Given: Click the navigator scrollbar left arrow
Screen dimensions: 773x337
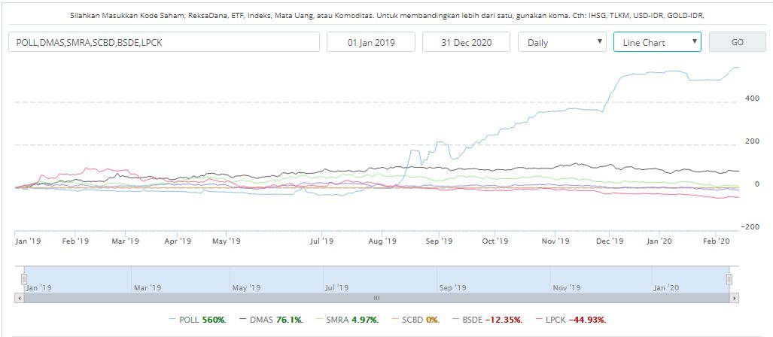Looking at the screenshot, I should pos(20,299).
